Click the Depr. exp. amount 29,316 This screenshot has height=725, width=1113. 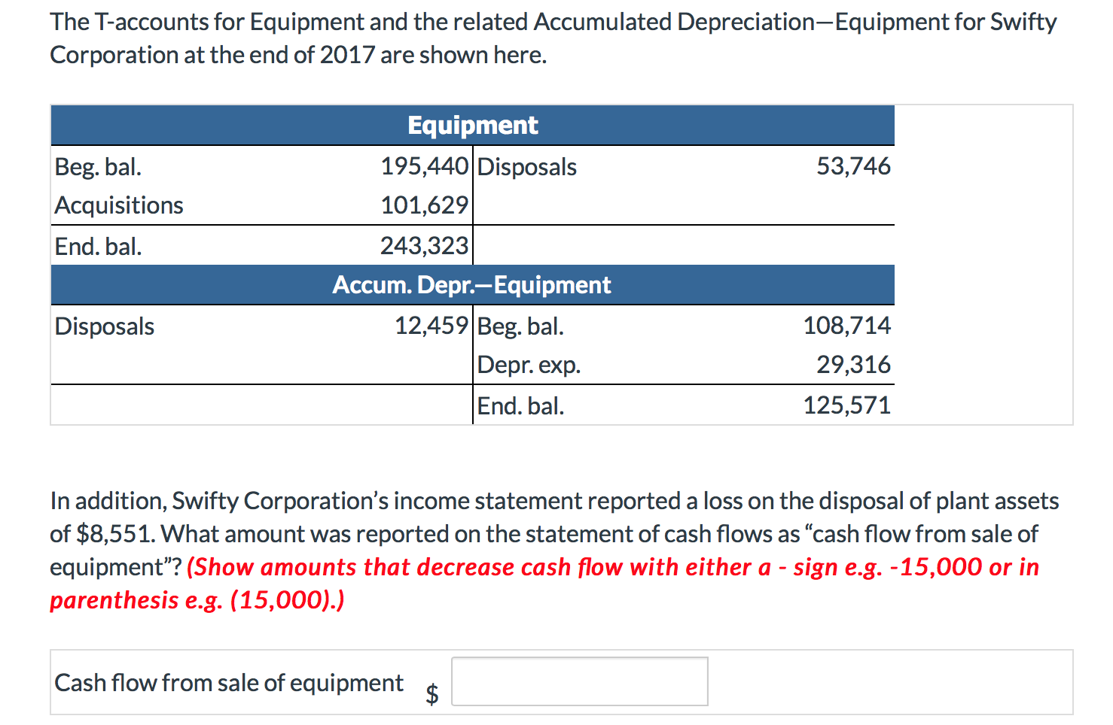point(853,365)
